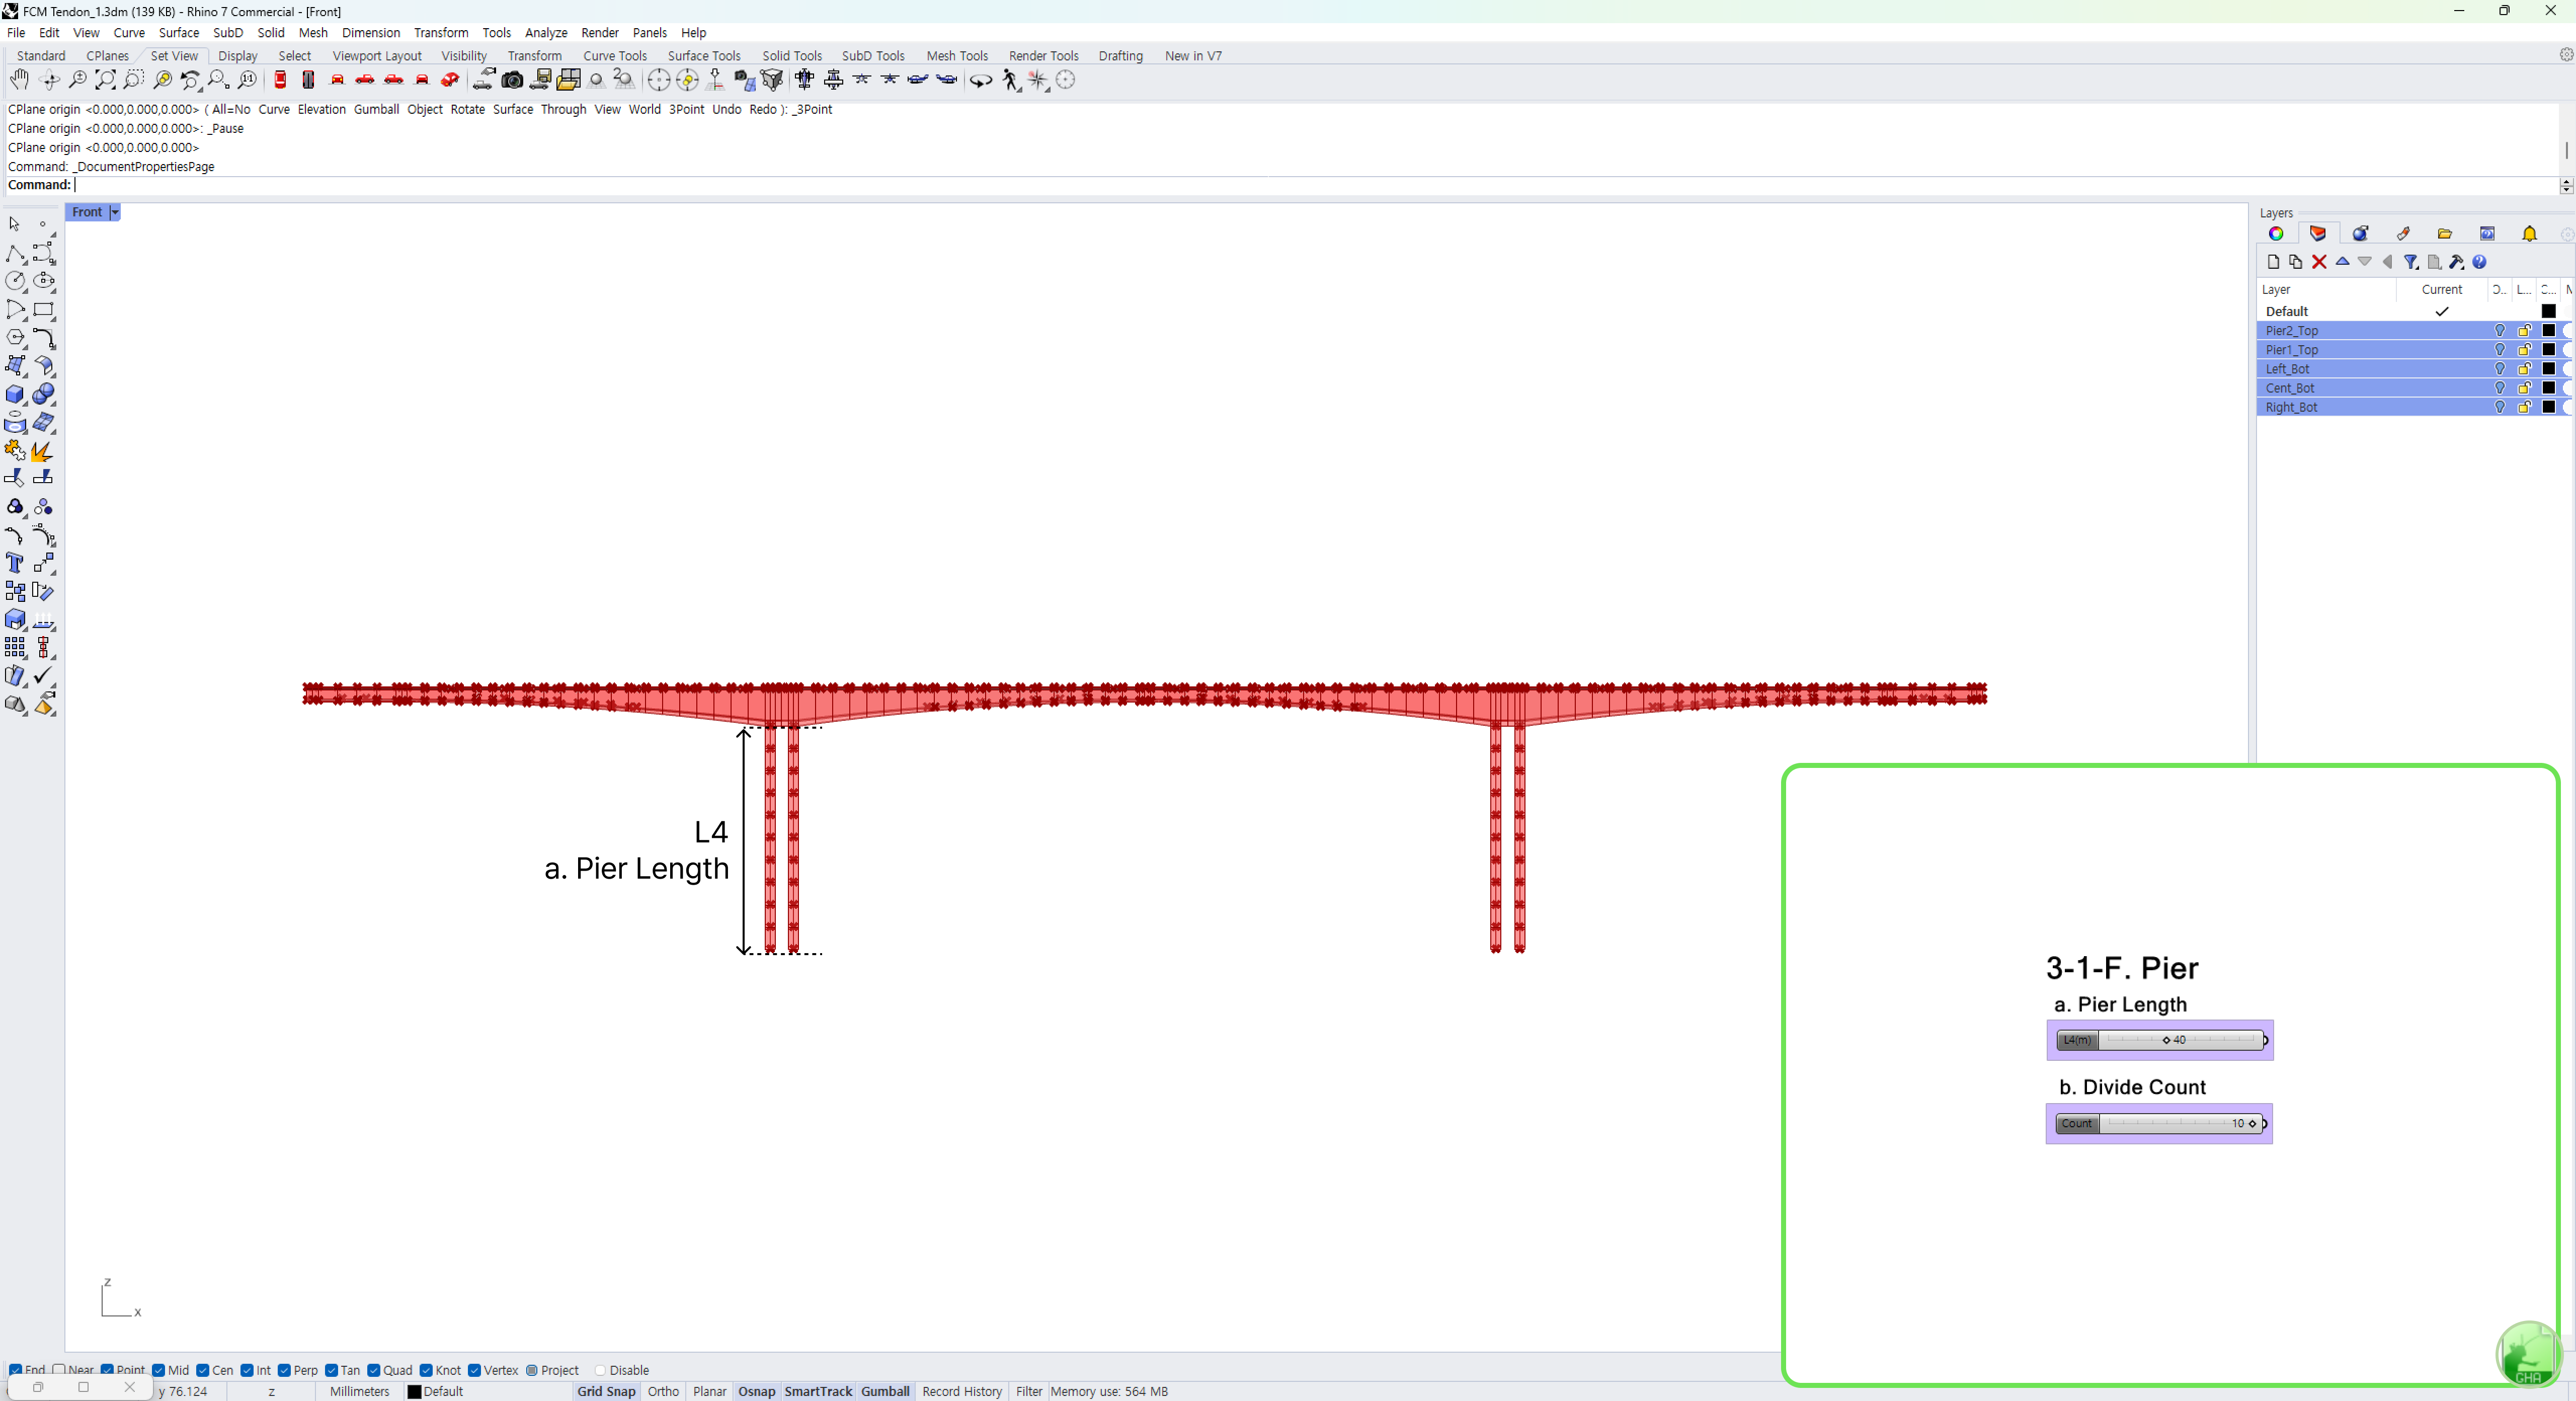The image size is (2576, 1401).
Task: Open the Edit menu
Action: click(x=49, y=33)
